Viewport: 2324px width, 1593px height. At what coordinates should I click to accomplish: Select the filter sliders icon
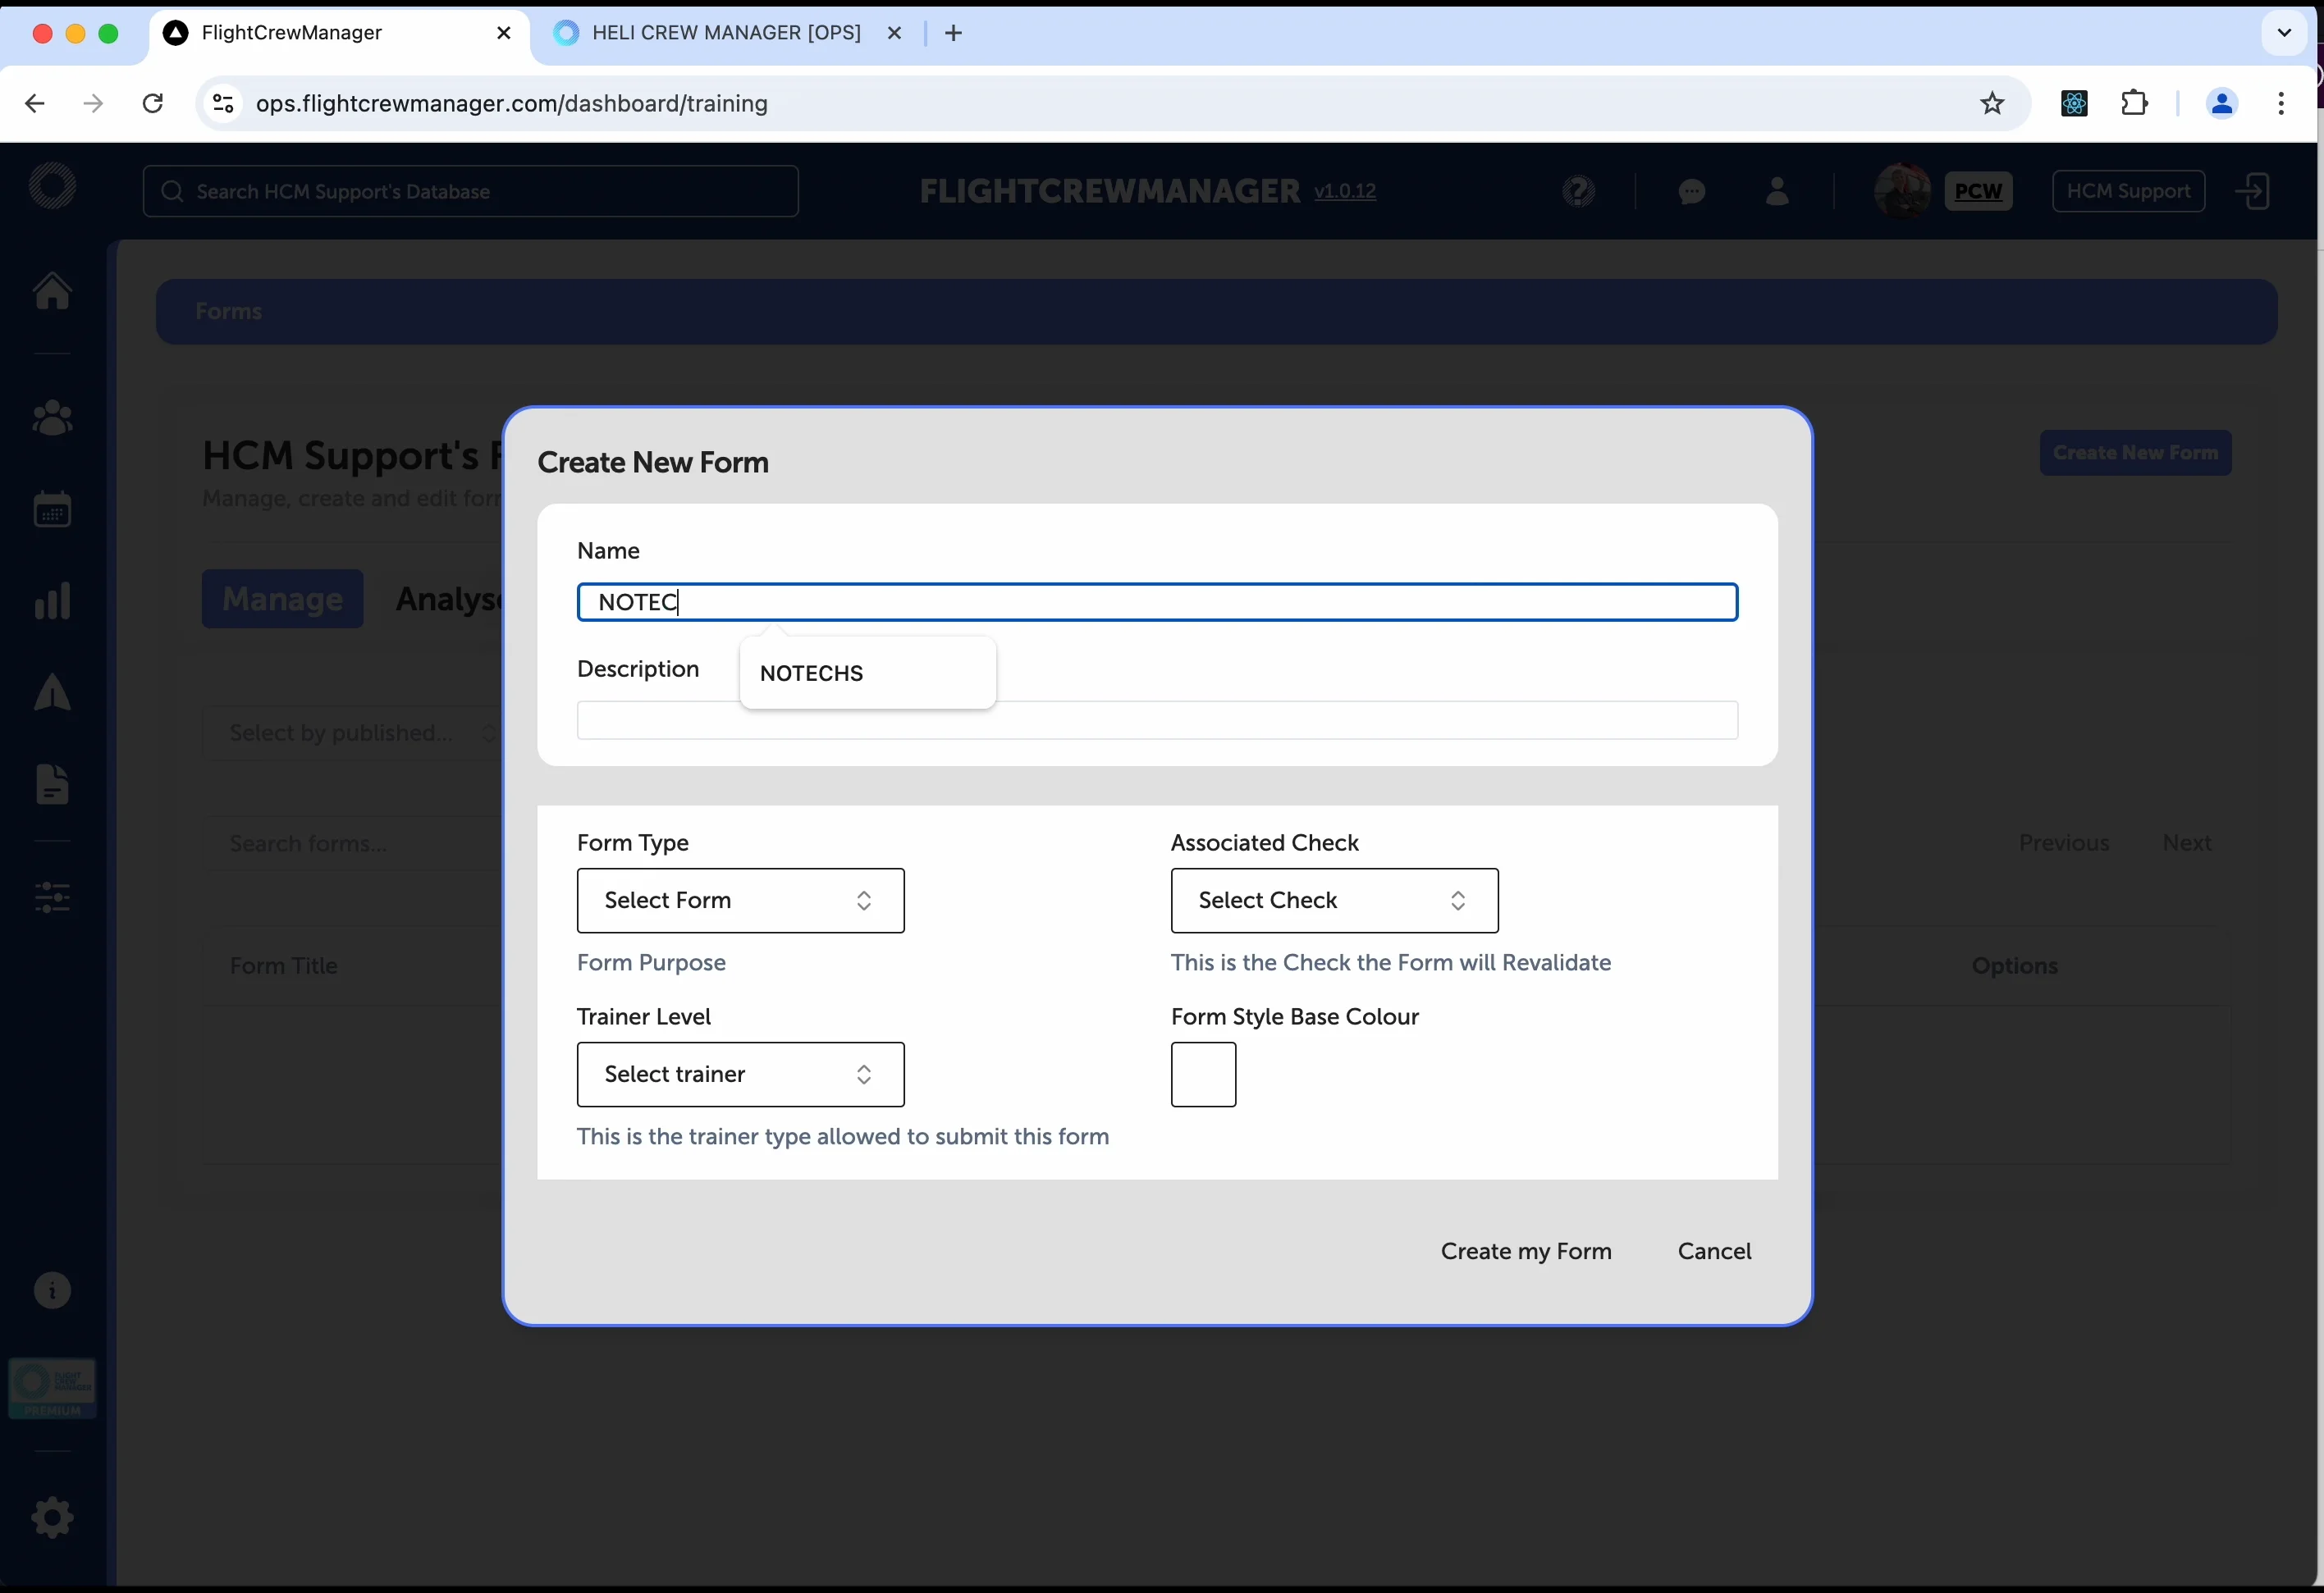tap(52, 897)
